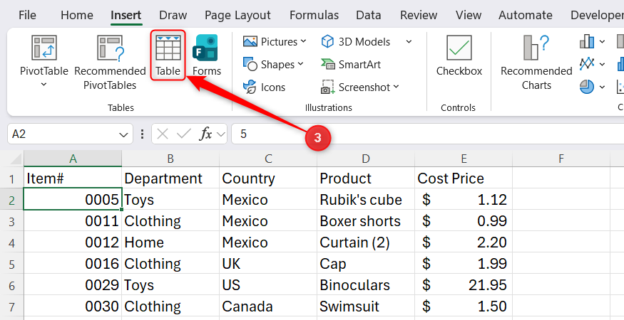Expand the Pictures dropdown arrow
The width and height of the screenshot is (624, 320).
303,41
